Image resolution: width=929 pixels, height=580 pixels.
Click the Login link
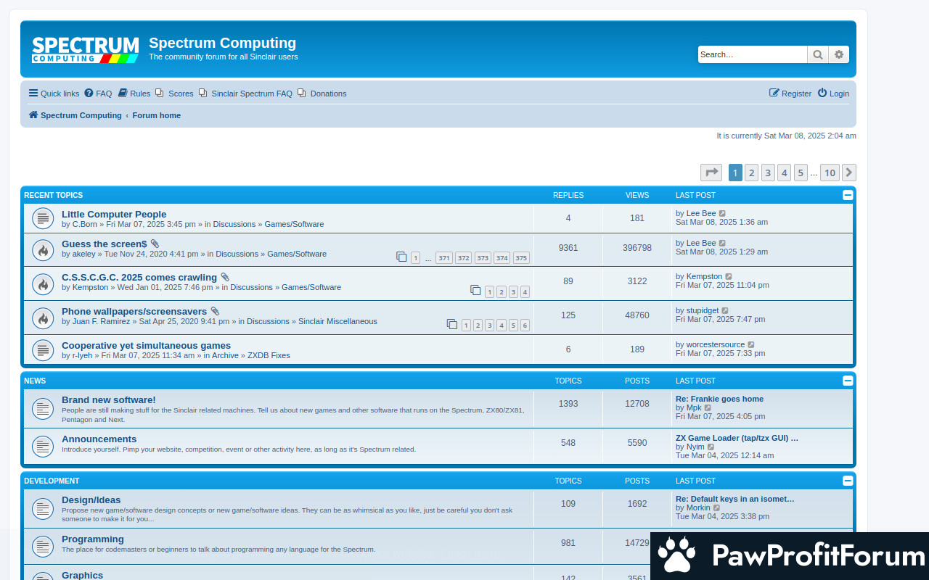coord(833,94)
